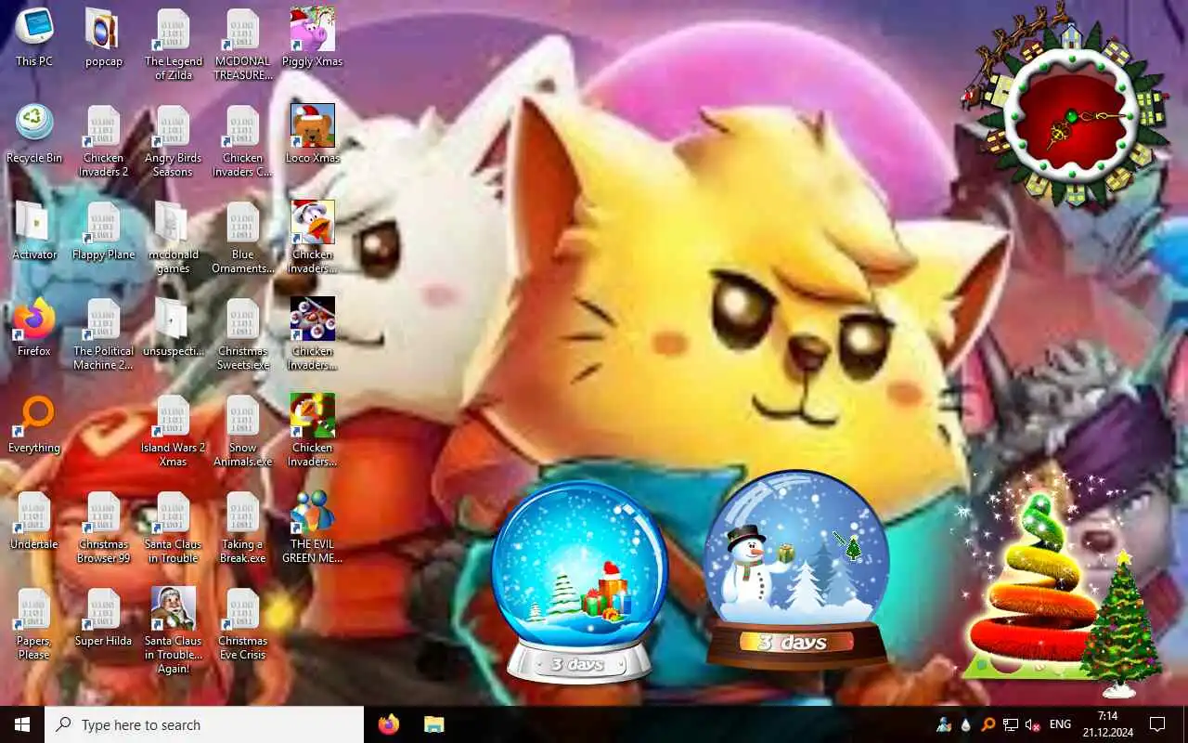1188x743 pixels.
Task: Select the Super Hilda shortcut
Action: click(104, 618)
